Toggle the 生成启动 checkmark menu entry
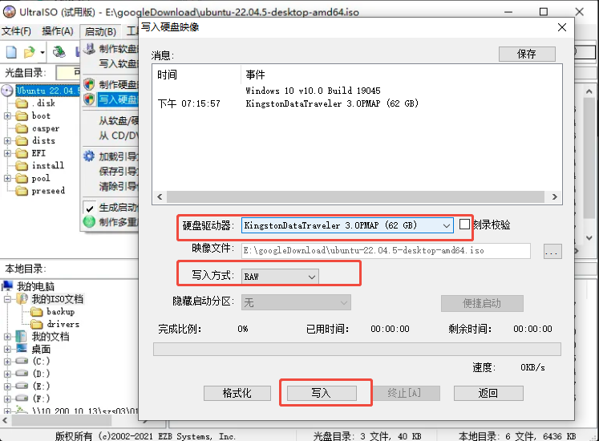This screenshot has height=441, width=599. [111, 208]
